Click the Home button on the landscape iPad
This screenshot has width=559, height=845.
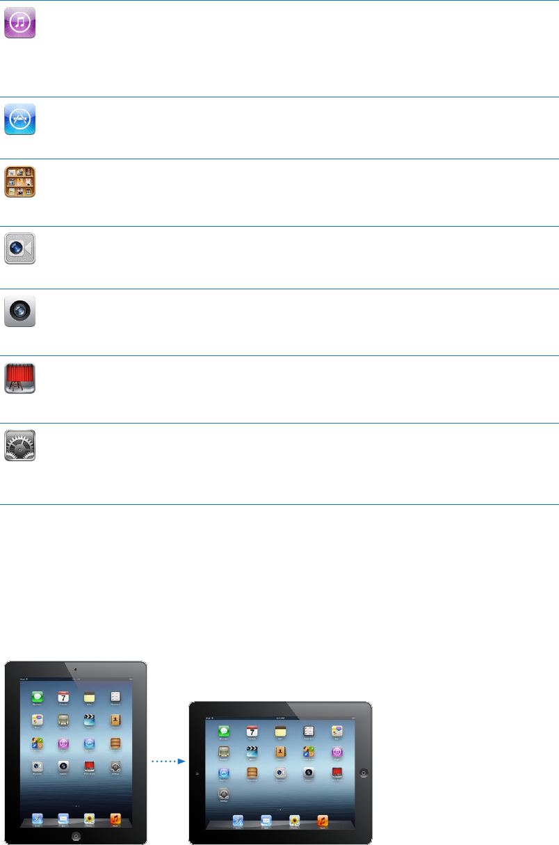click(363, 773)
